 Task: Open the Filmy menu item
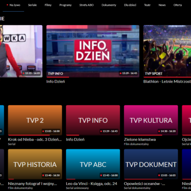coord(48,5)
